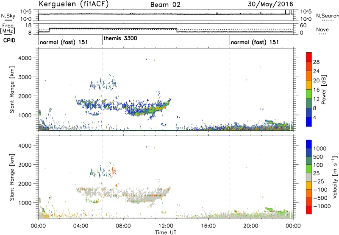Click the 16:00 time tick label
The height and width of the screenshot is (235, 339).
tap(208, 226)
